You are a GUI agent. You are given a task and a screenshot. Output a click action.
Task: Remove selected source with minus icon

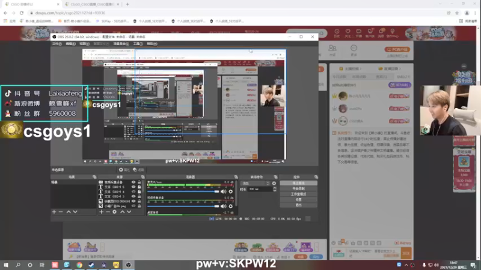click(108, 212)
